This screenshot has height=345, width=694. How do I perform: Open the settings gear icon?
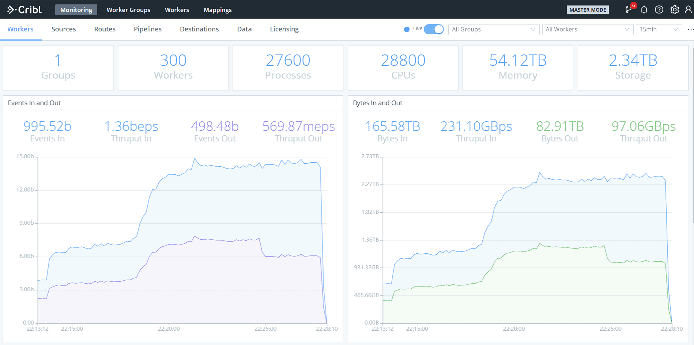pyautogui.click(x=674, y=10)
